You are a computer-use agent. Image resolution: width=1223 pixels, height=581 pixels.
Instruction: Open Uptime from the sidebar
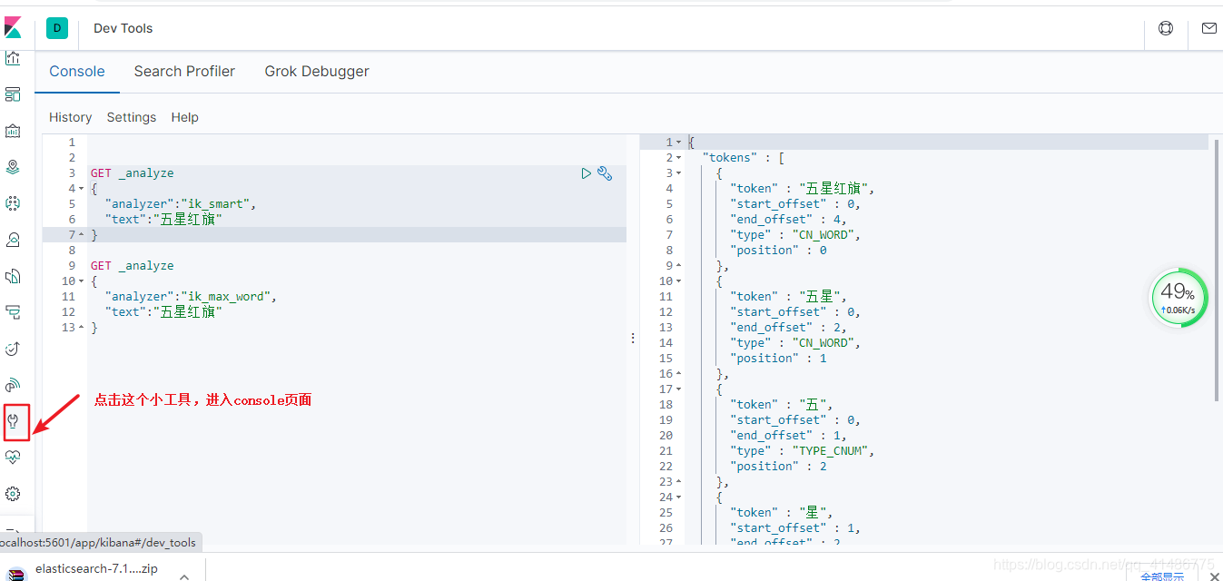pyautogui.click(x=13, y=349)
